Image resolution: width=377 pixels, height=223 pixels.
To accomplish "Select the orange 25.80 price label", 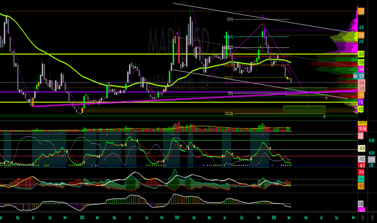I will (361, 35).
